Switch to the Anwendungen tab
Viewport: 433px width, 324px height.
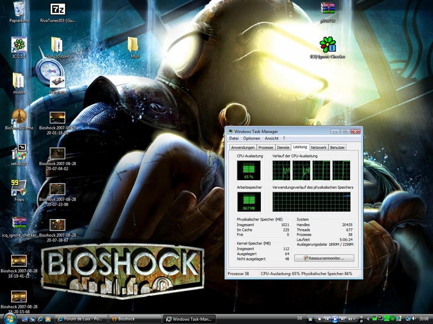point(243,147)
